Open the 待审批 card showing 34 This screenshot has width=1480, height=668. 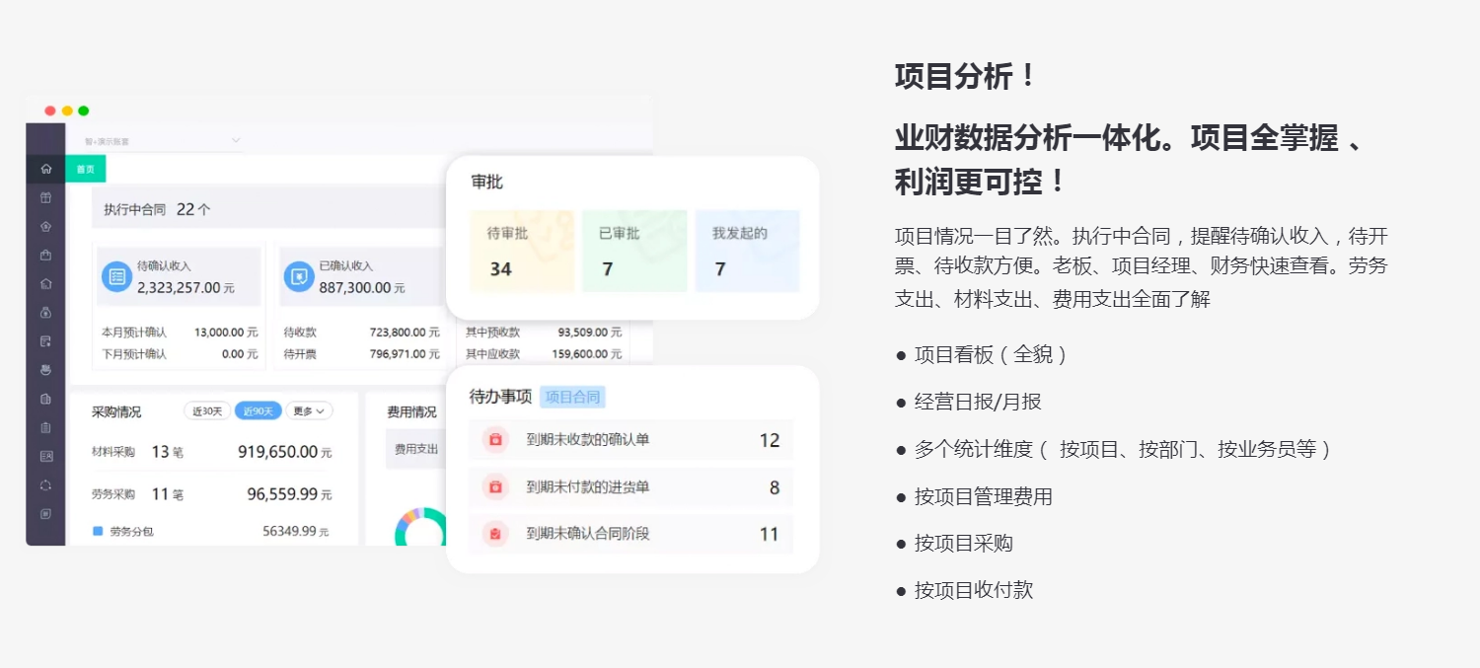521,251
